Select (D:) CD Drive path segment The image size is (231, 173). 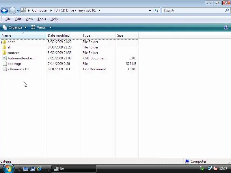75,10
